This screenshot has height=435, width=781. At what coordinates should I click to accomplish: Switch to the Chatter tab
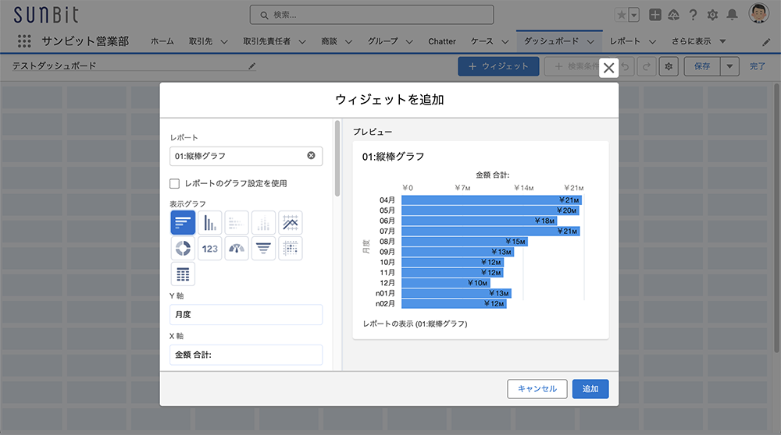442,41
